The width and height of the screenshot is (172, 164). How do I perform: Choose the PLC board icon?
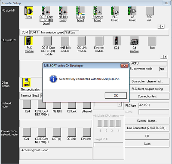(x=115, y=11)
